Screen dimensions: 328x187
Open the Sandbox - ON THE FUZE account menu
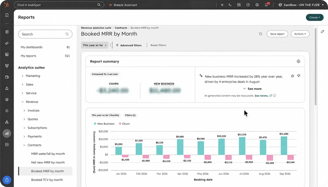pyautogui.click(x=301, y=5)
